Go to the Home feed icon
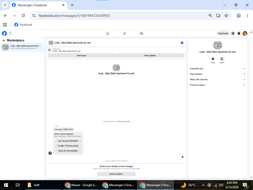Viewport: 253px width, 190px height. [x=108, y=33]
